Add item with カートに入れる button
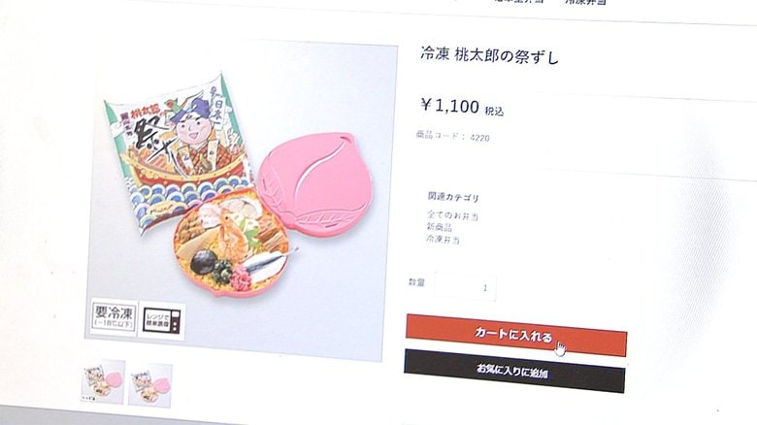The width and height of the screenshot is (757, 425). tap(516, 335)
